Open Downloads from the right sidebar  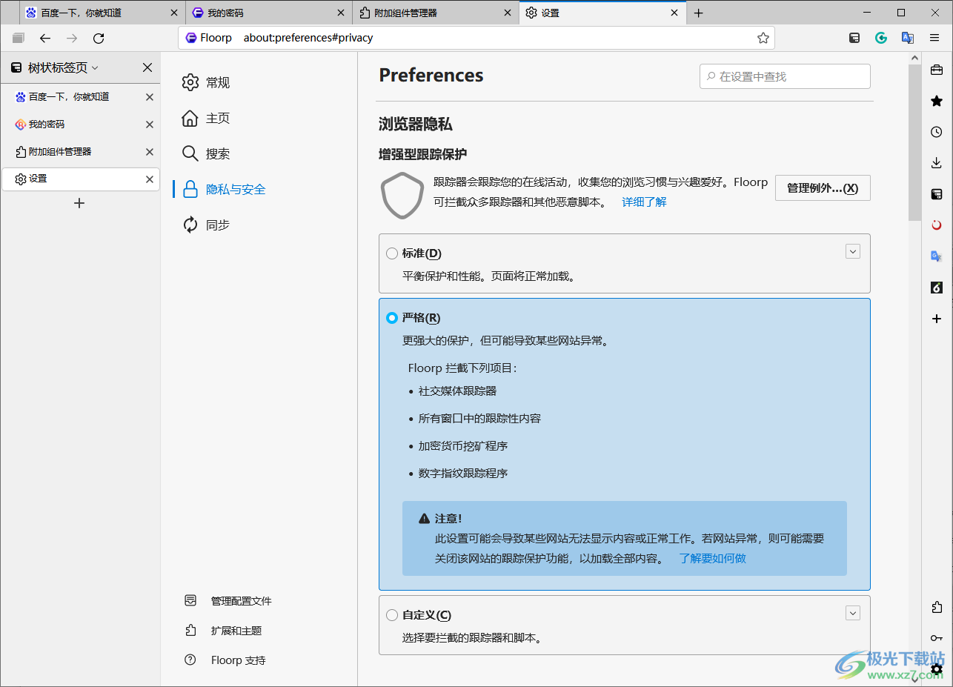click(x=936, y=162)
